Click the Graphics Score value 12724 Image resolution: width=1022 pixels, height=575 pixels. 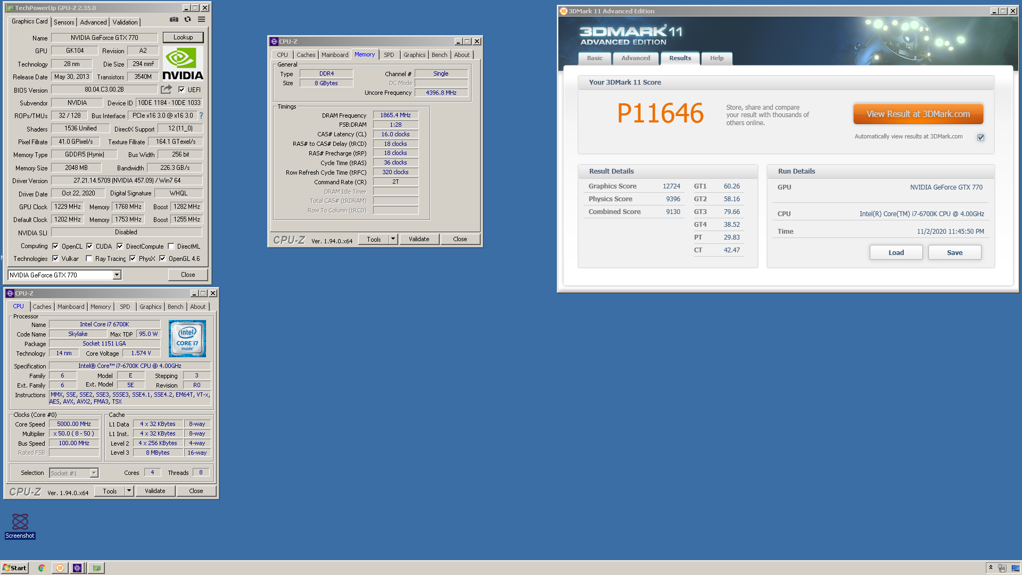[x=671, y=186]
